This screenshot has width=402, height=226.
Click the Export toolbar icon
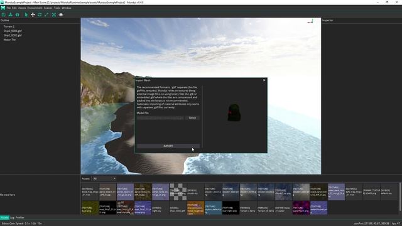pyautogui.click(x=18, y=15)
